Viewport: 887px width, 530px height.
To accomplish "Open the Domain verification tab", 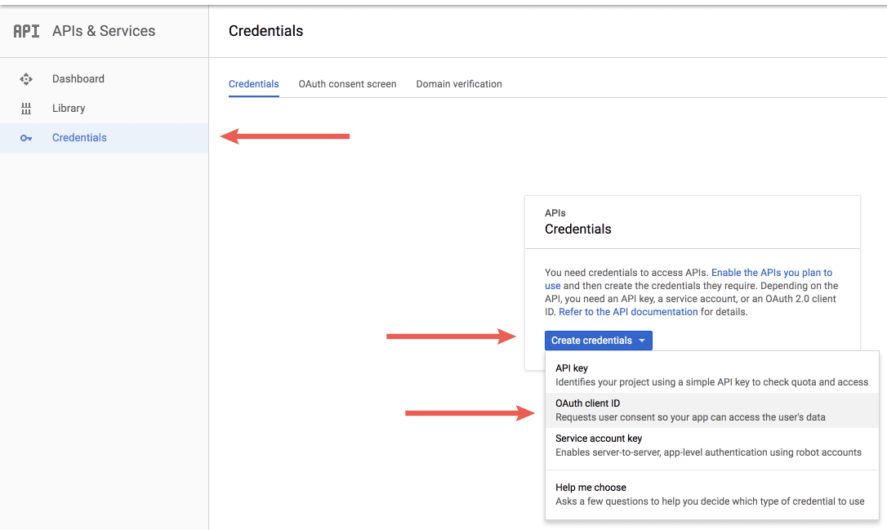I will coord(459,83).
